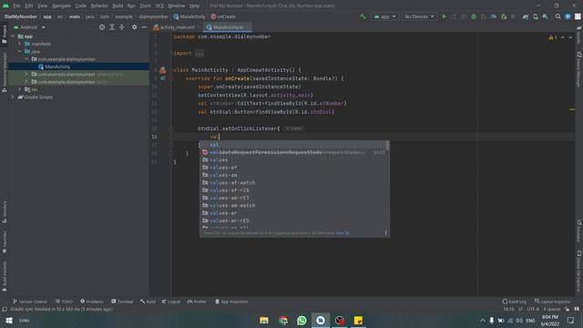Image resolution: width=583 pixels, height=328 pixels.
Task: Start debugging with the green bug icon
Action: click(x=474, y=16)
